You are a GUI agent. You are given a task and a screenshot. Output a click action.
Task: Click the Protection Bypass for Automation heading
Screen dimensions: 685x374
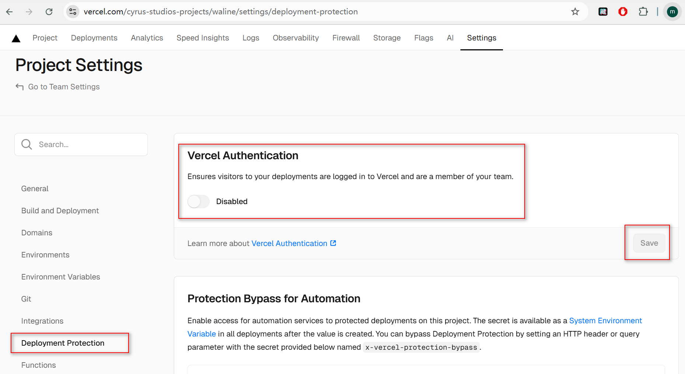(x=274, y=299)
